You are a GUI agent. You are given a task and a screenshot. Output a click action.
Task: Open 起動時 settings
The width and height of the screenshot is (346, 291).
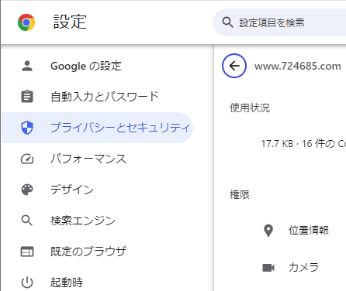point(67,282)
